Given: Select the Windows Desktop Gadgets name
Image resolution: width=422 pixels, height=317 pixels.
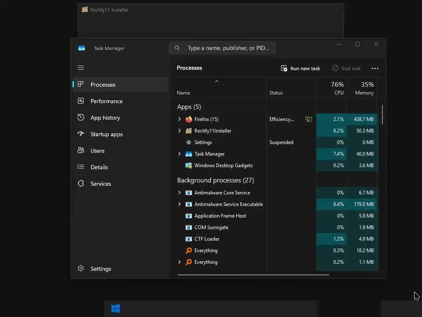Looking at the screenshot, I should point(223,166).
